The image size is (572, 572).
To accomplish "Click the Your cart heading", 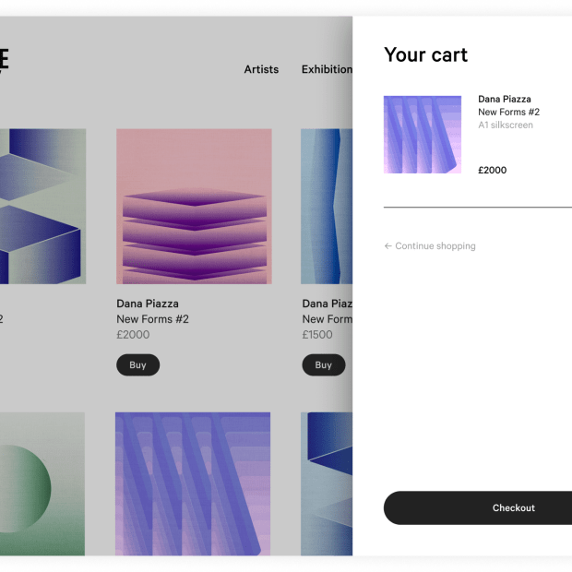I will pos(425,55).
